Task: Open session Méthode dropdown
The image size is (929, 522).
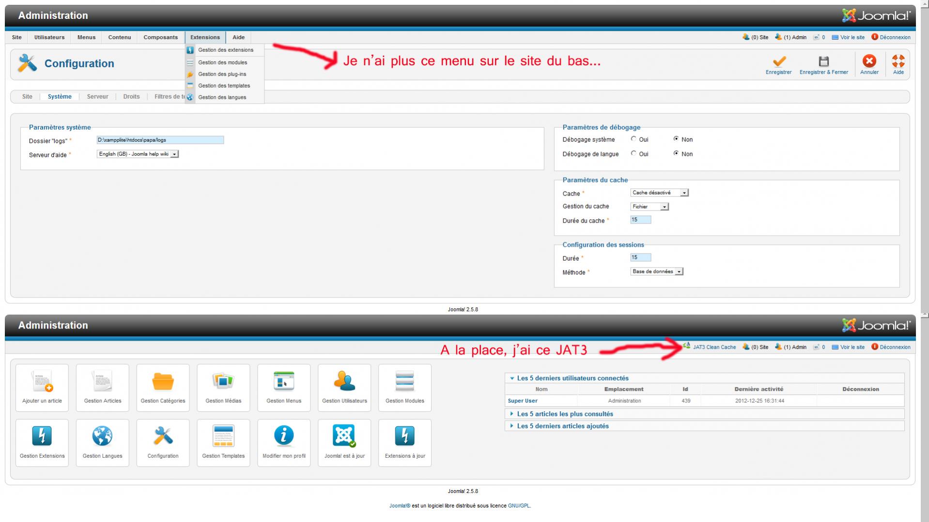Action: tap(657, 271)
